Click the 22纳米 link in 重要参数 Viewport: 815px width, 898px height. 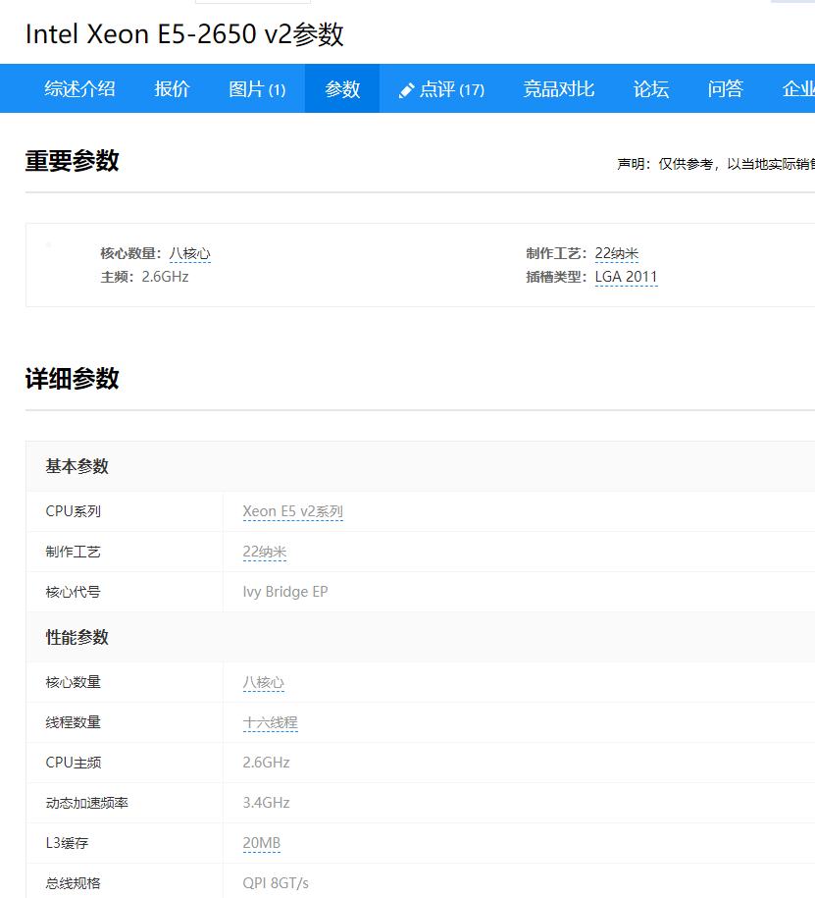(x=617, y=253)
